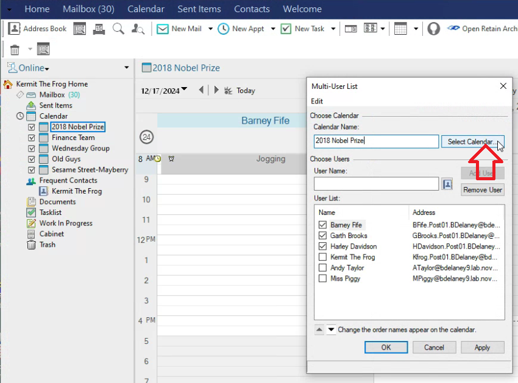Switch to the Calendar tab
518x383 pixels.
click(x=146, y=9)
